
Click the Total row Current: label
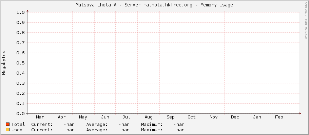[x=42, y=125]
